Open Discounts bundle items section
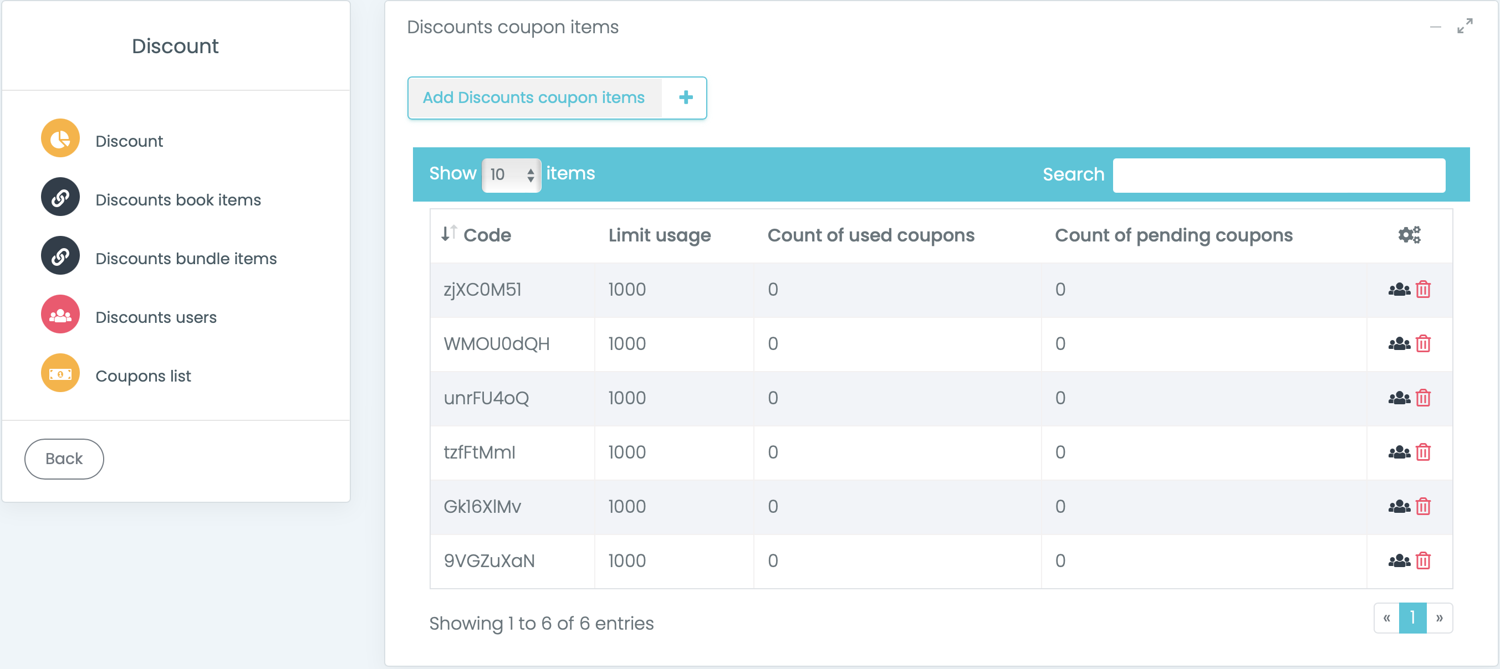This screenshot has width=1500, height=669. (186, 258)
